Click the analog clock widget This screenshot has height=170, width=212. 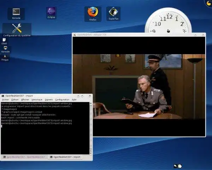(x=168, y=20)
